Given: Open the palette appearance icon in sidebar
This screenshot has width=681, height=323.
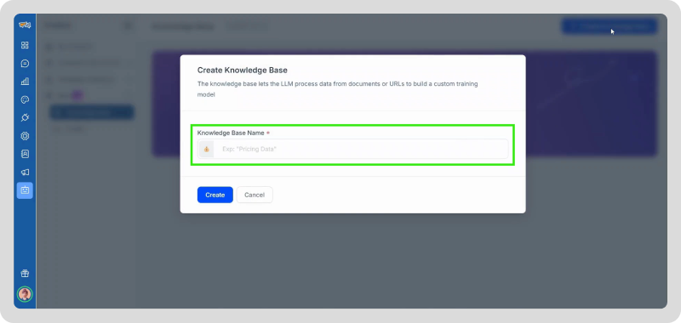Looking at the screenshot, I should [x=25, y=99].
